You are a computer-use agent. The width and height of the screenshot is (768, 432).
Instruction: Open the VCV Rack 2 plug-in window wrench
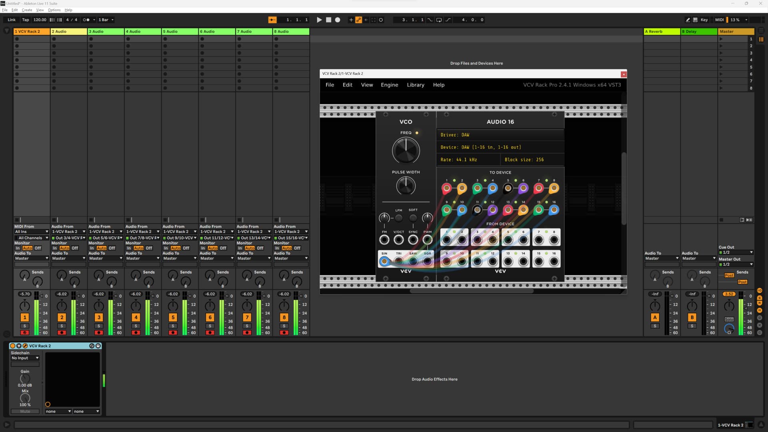pyautogui.click(x=25, y=346)
